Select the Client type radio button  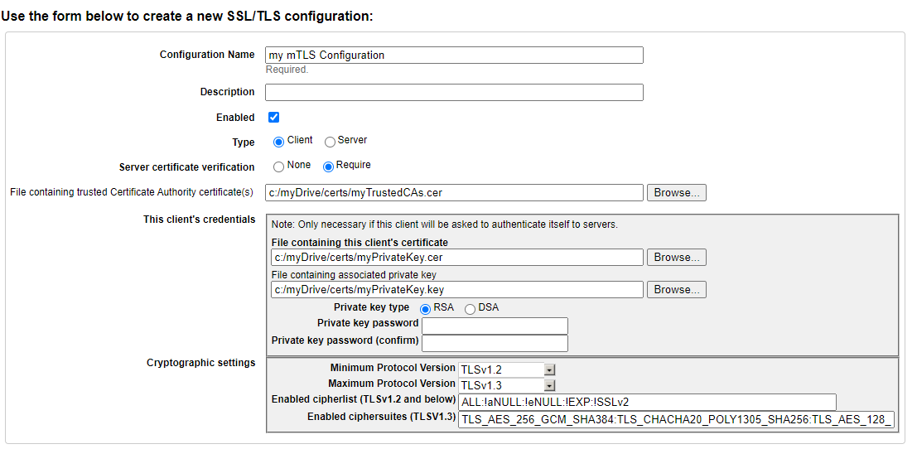[x=279, y=142]
